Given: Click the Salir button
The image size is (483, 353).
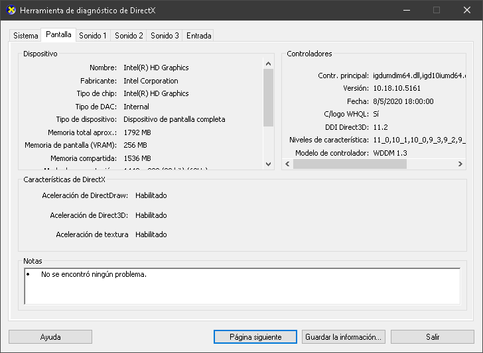Looking at the screenshot, I should tap(432, 337).
